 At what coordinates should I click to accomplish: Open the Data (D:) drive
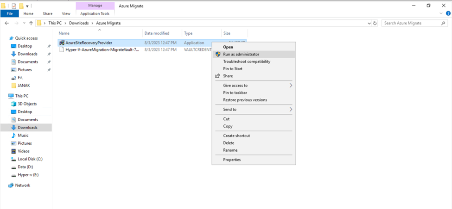(25, 167)
